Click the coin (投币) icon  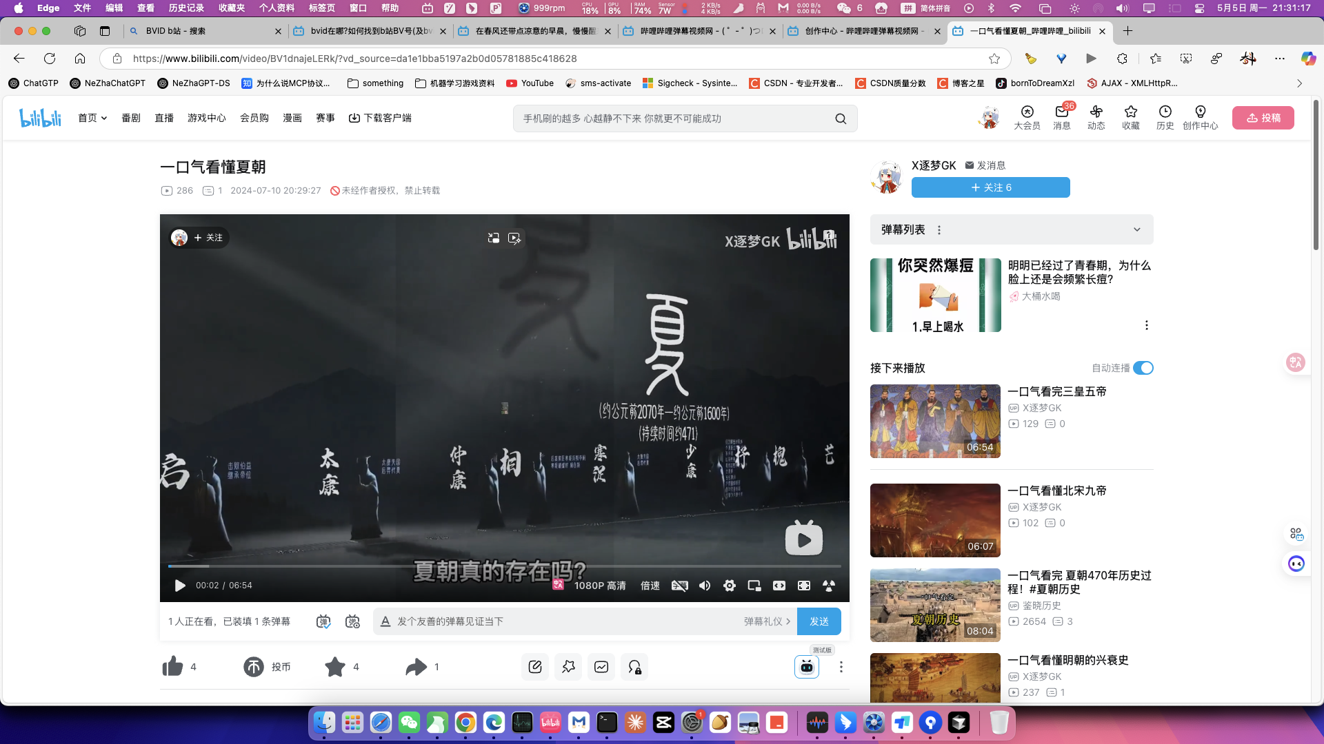(254, 667)
